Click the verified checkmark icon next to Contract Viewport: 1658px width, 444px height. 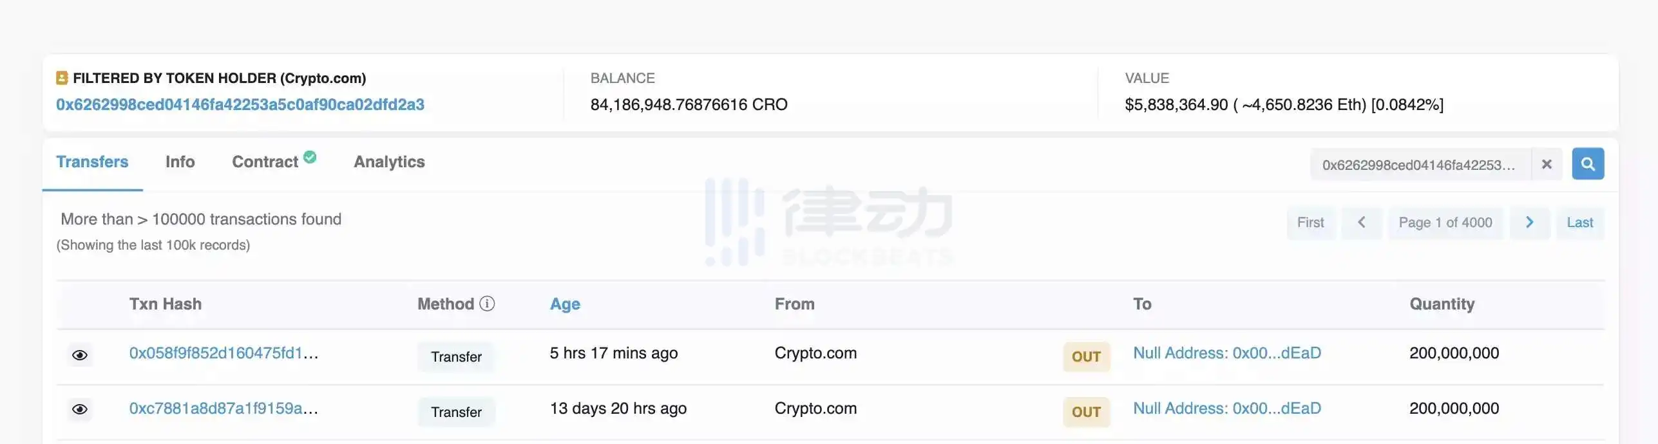pos(309,156)
